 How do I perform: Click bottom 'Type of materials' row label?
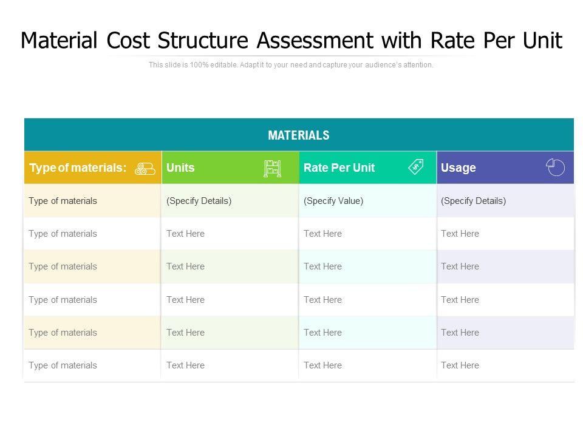click(x=63, y=365)
